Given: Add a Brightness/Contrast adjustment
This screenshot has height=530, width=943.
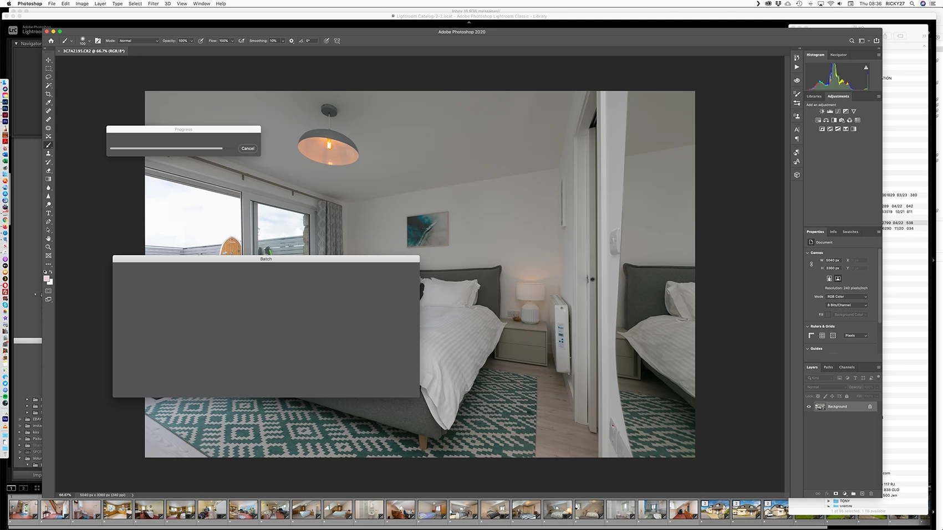Looking at the screenshot, I should click(822, 111).
